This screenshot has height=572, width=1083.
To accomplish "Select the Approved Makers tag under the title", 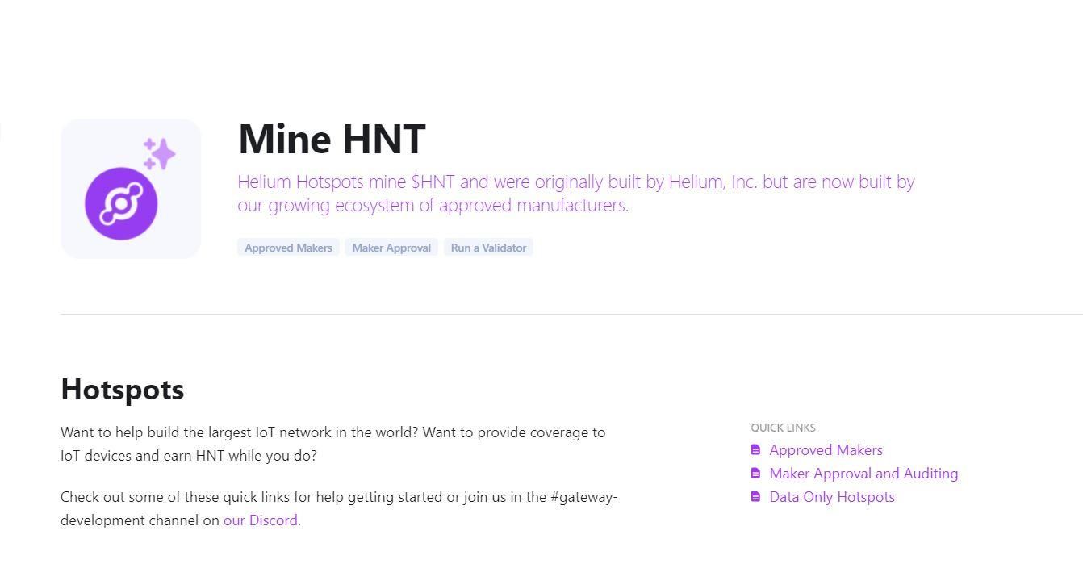I will (x=288, y=248).
